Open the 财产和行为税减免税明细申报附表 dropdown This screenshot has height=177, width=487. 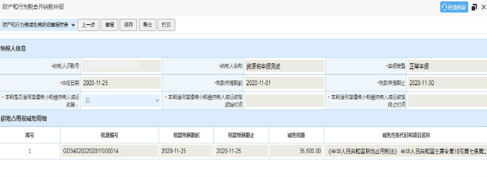[x=38, y=25]
